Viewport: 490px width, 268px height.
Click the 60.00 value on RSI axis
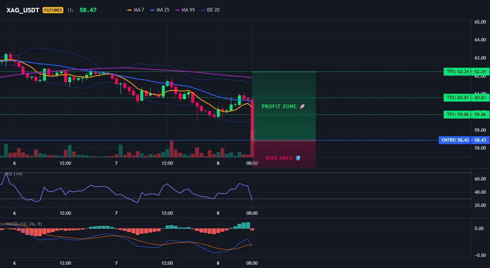(x=480, y=179)
